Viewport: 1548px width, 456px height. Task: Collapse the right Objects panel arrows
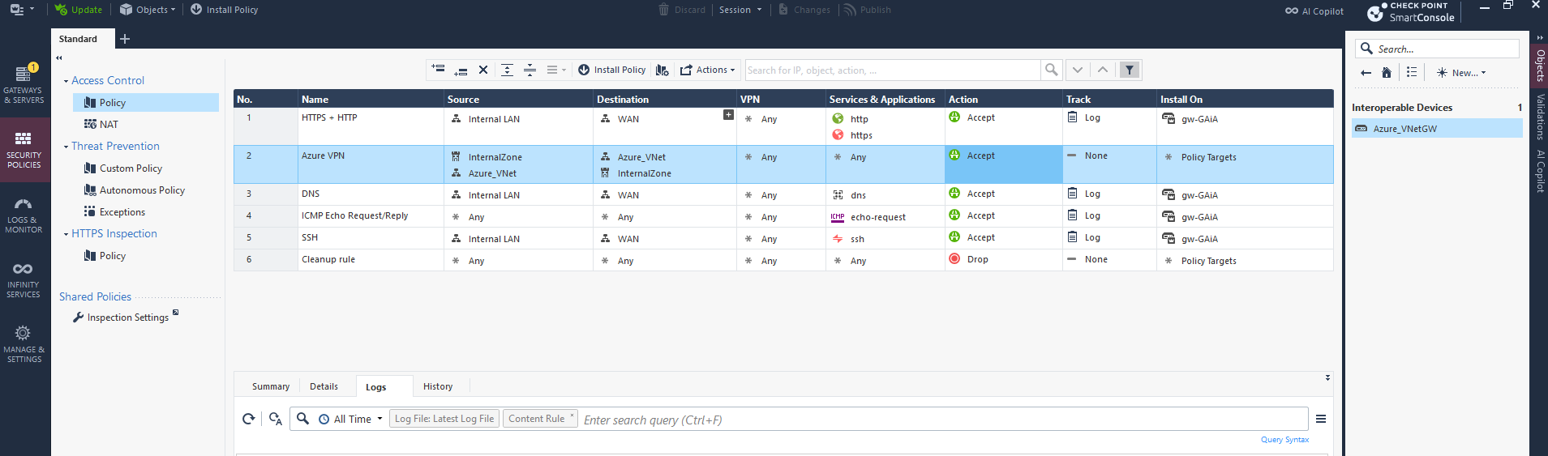pos(1540,37)
